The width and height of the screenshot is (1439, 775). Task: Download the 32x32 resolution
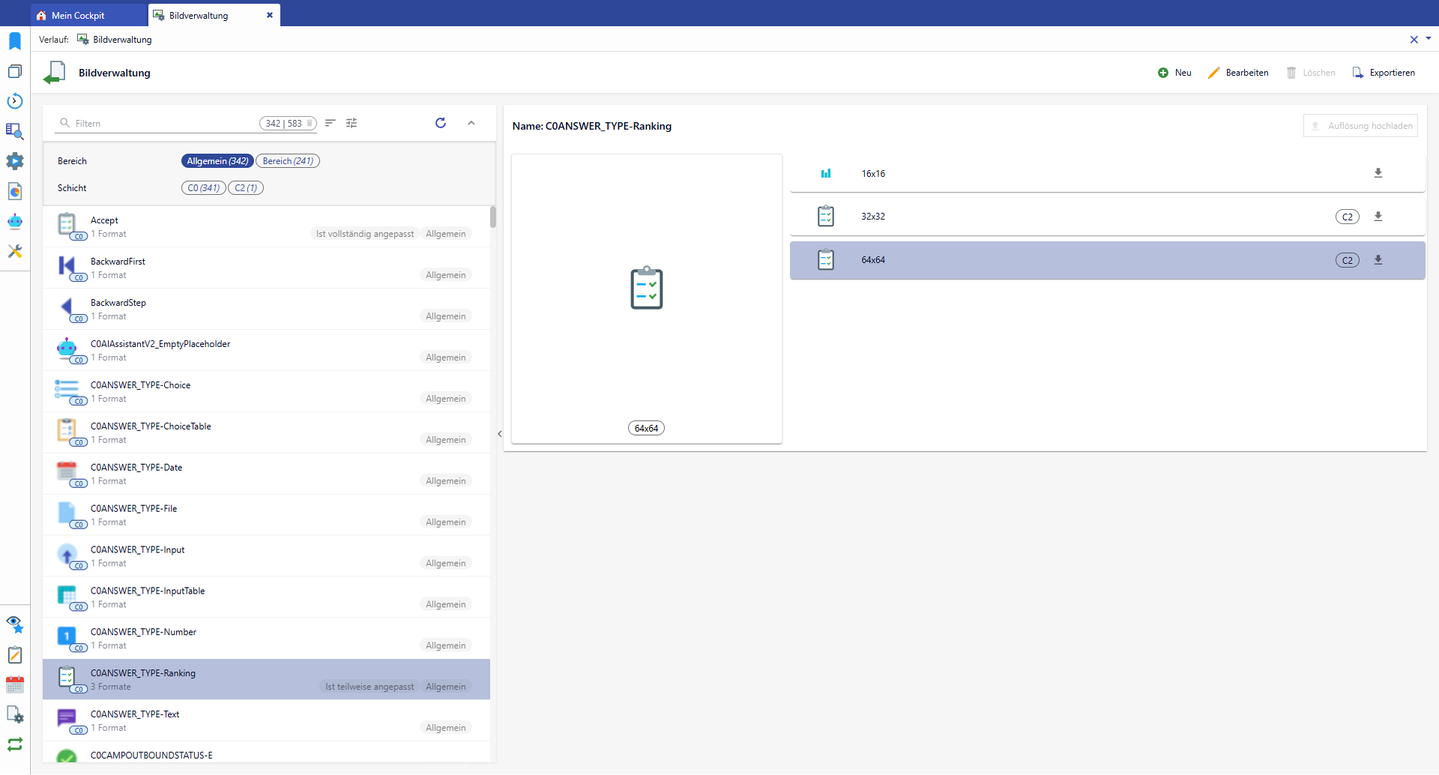1378,217
